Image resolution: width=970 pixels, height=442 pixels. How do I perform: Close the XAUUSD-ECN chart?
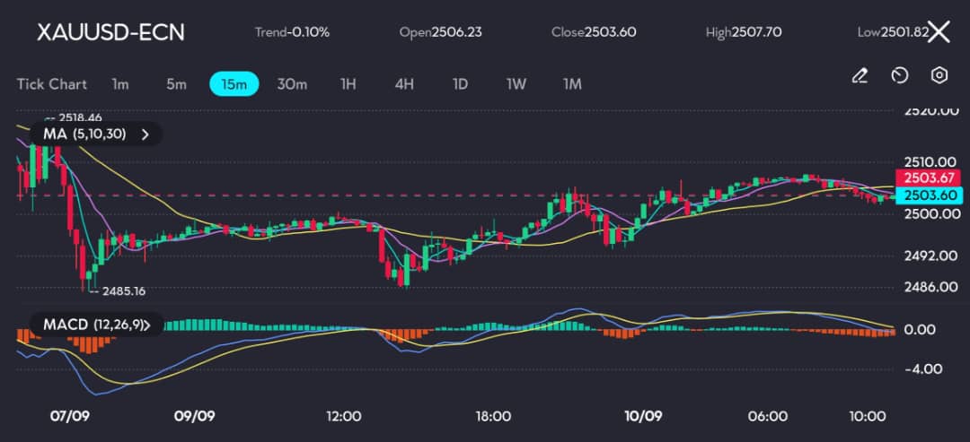click(939, 31)
